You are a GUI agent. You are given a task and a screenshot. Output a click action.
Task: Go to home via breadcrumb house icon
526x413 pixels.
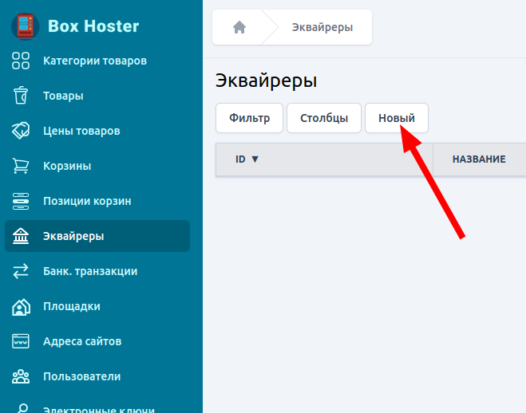pyautogui.click(x=239, y=28)
